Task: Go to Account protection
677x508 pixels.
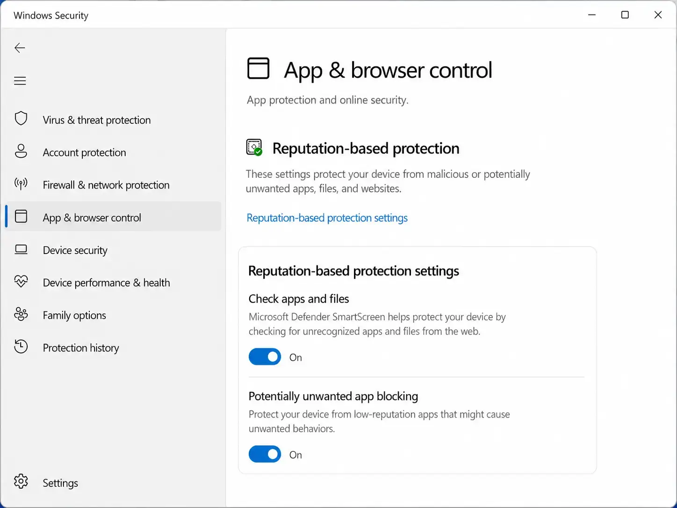Action: 84,152
